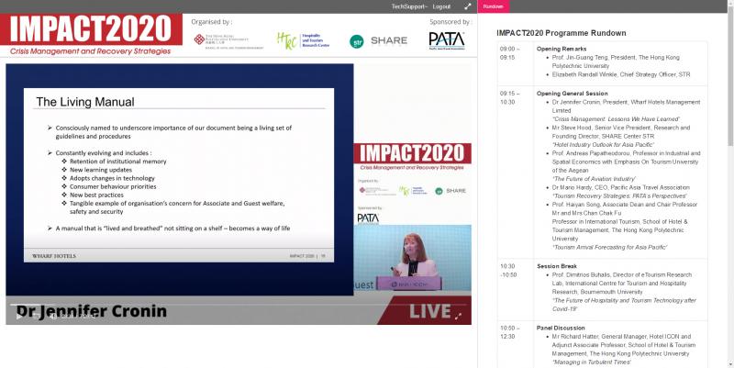
Task: Click the IMPACT2020 banner logo
Action: 91,29
